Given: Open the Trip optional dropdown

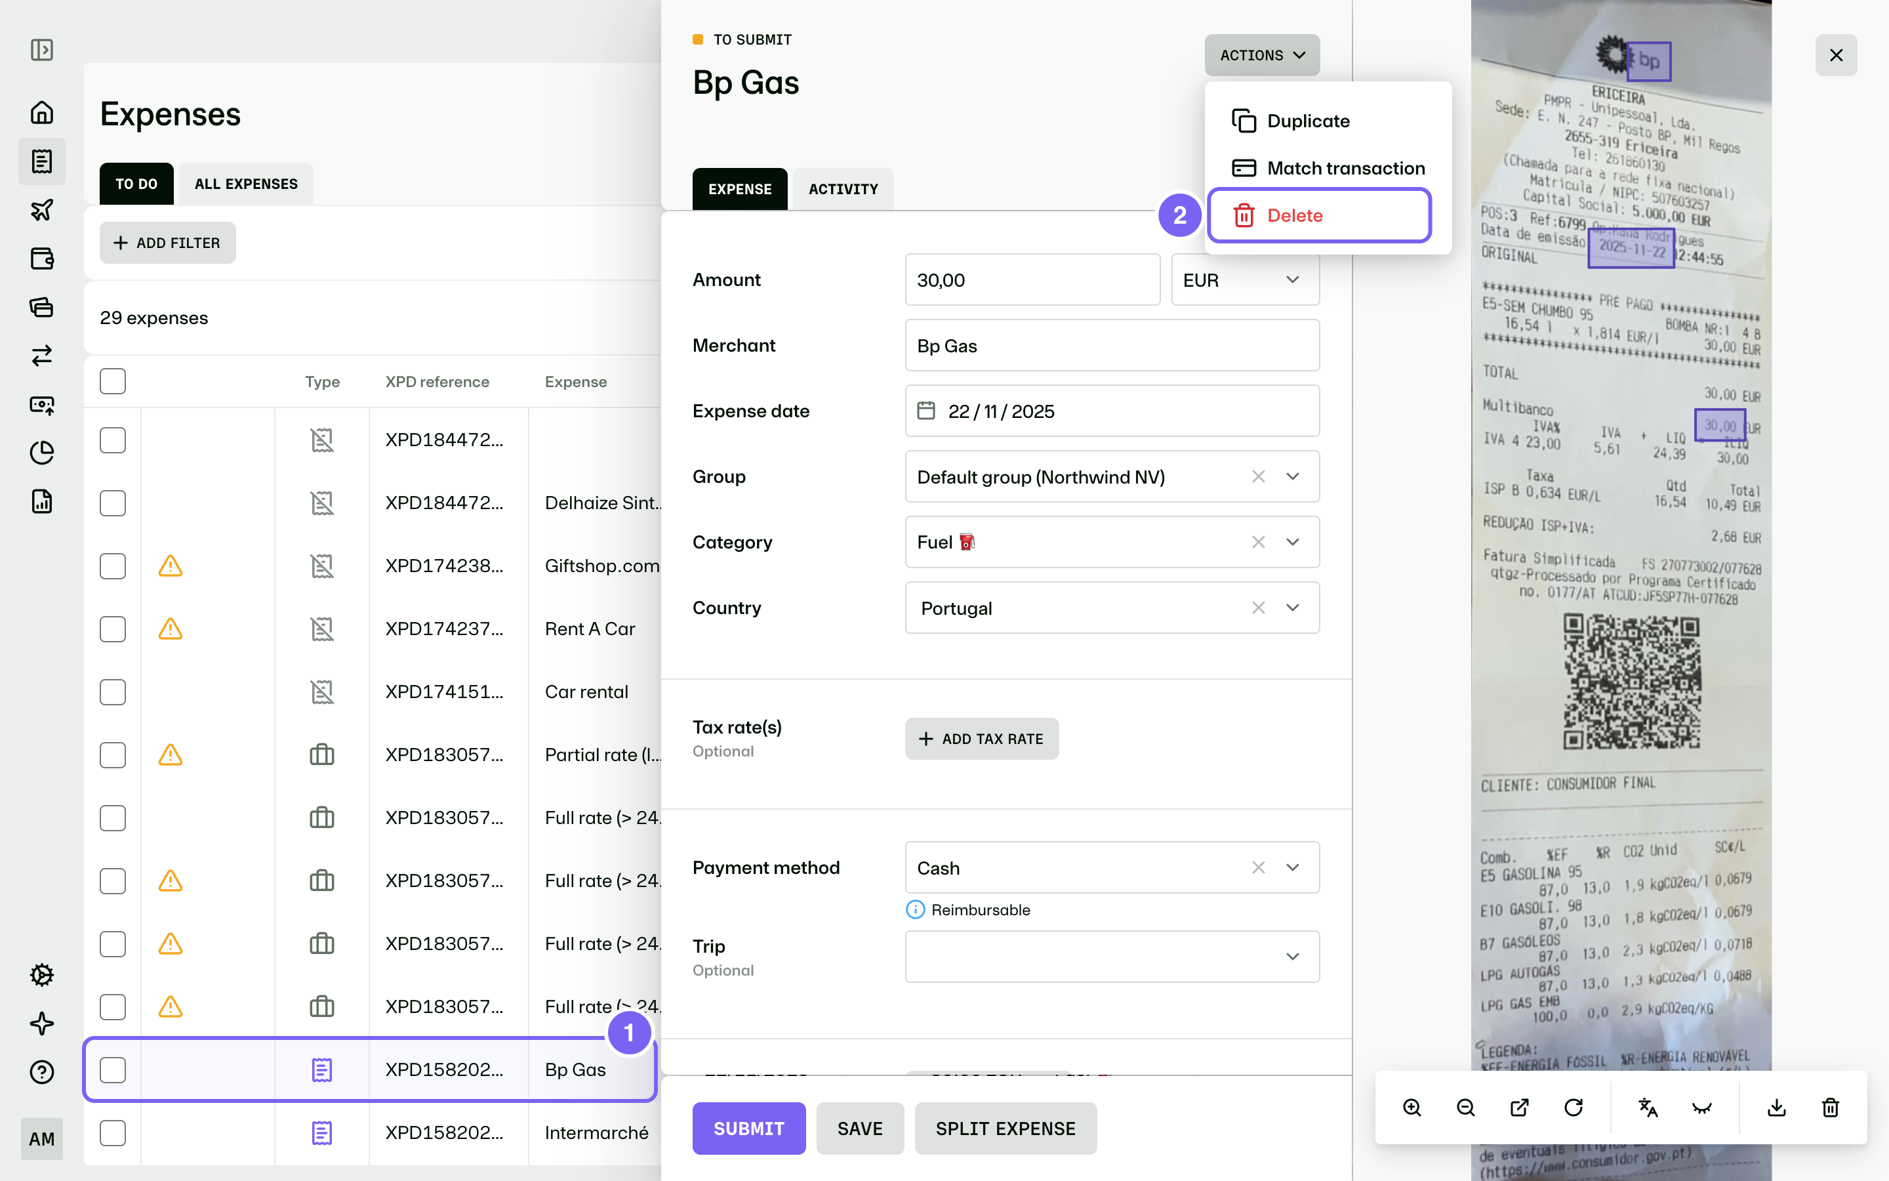Looking at the screenshot, I should tap(1112, 956).
